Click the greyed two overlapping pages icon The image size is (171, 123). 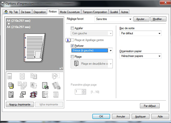[34, 76]
